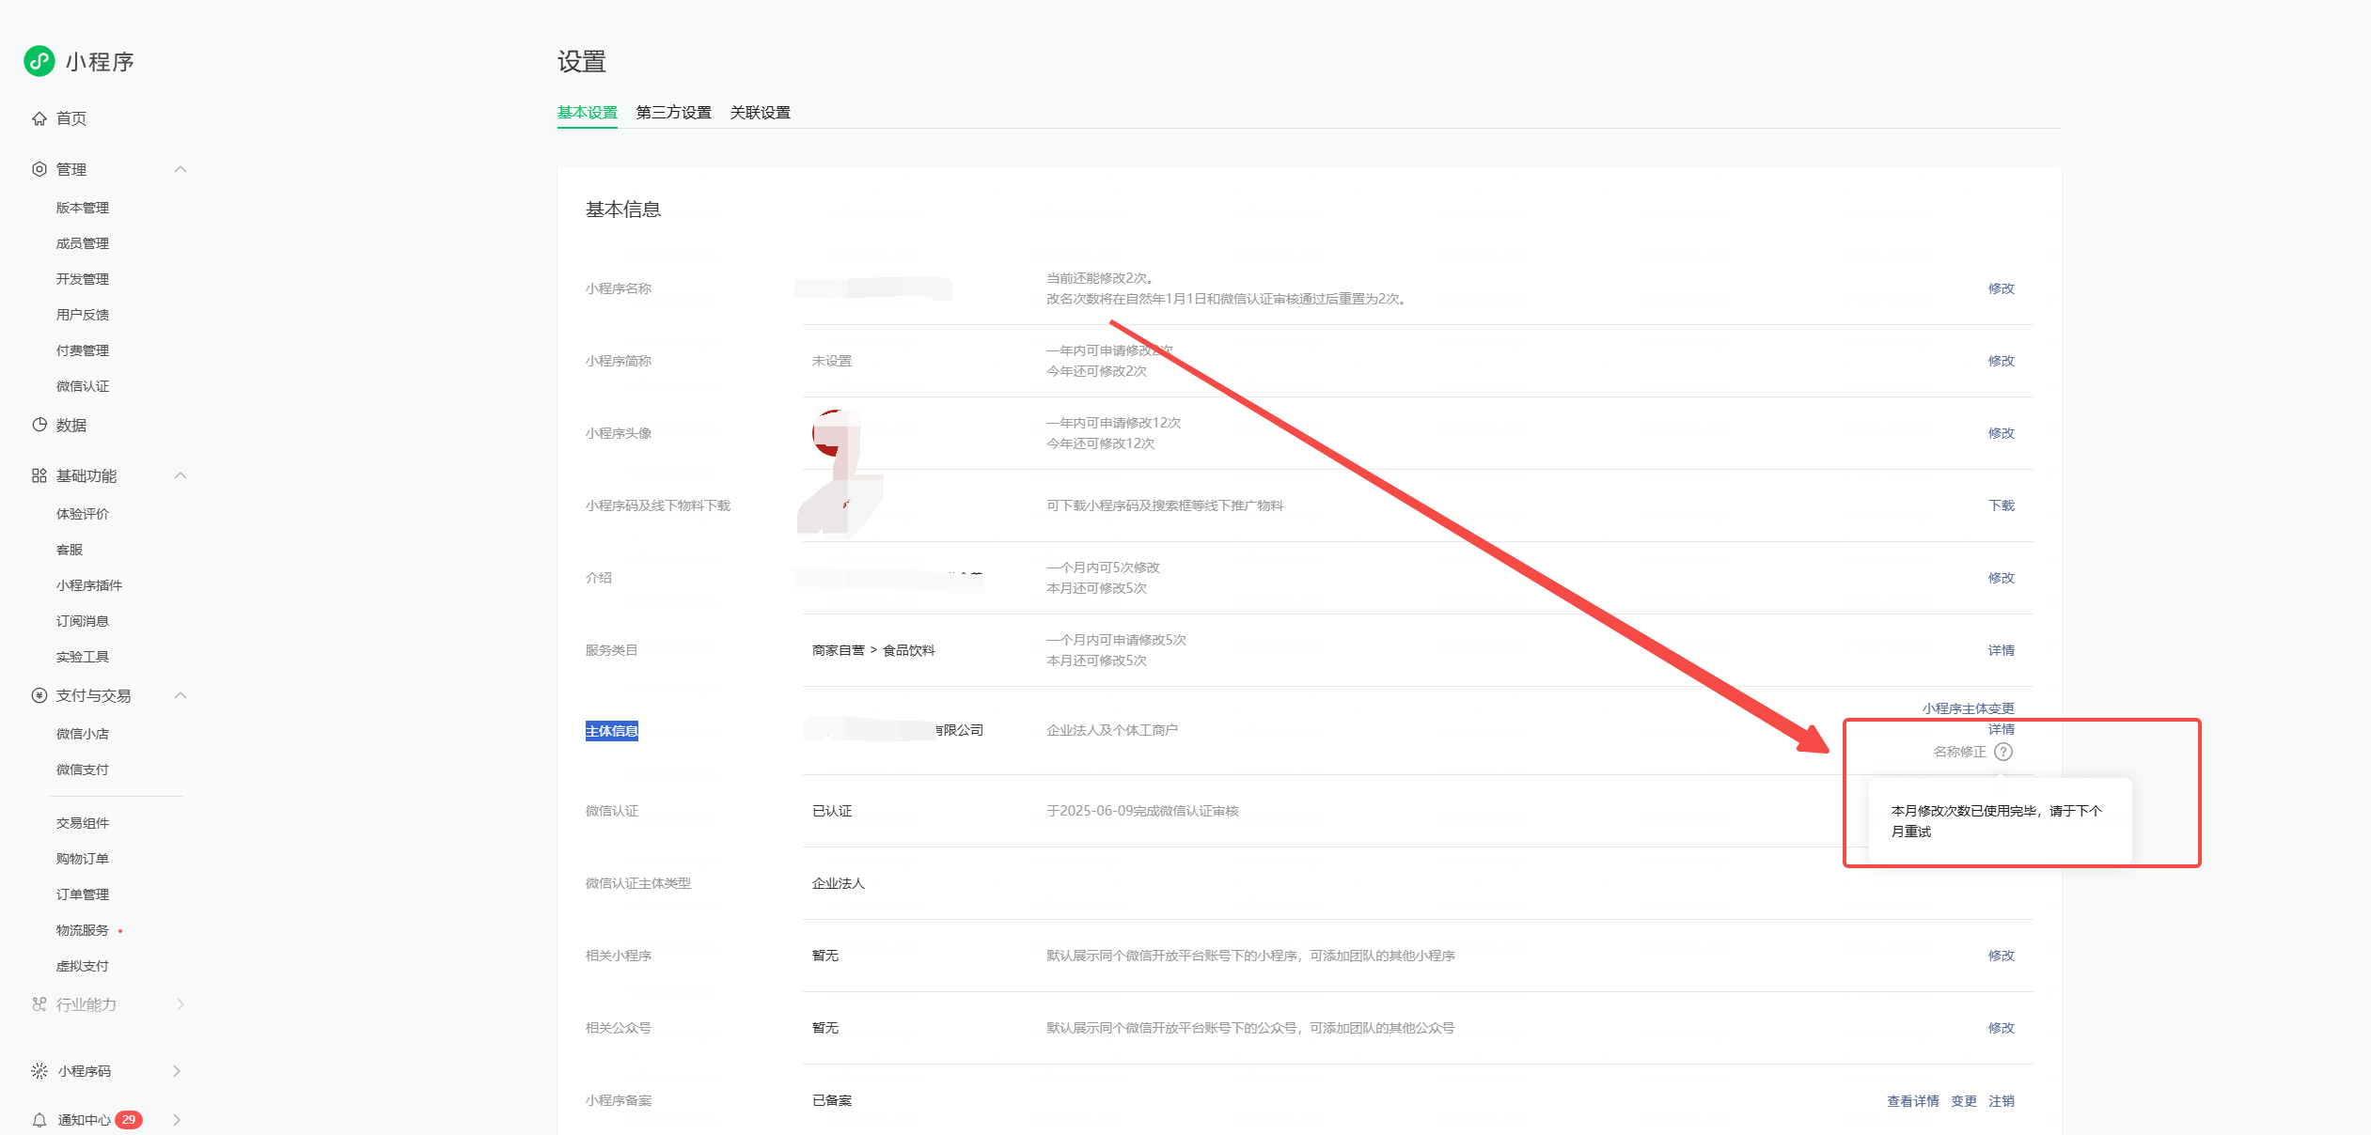
Task: Click the 通知中心 bell icon
Action: [39, 1120]
